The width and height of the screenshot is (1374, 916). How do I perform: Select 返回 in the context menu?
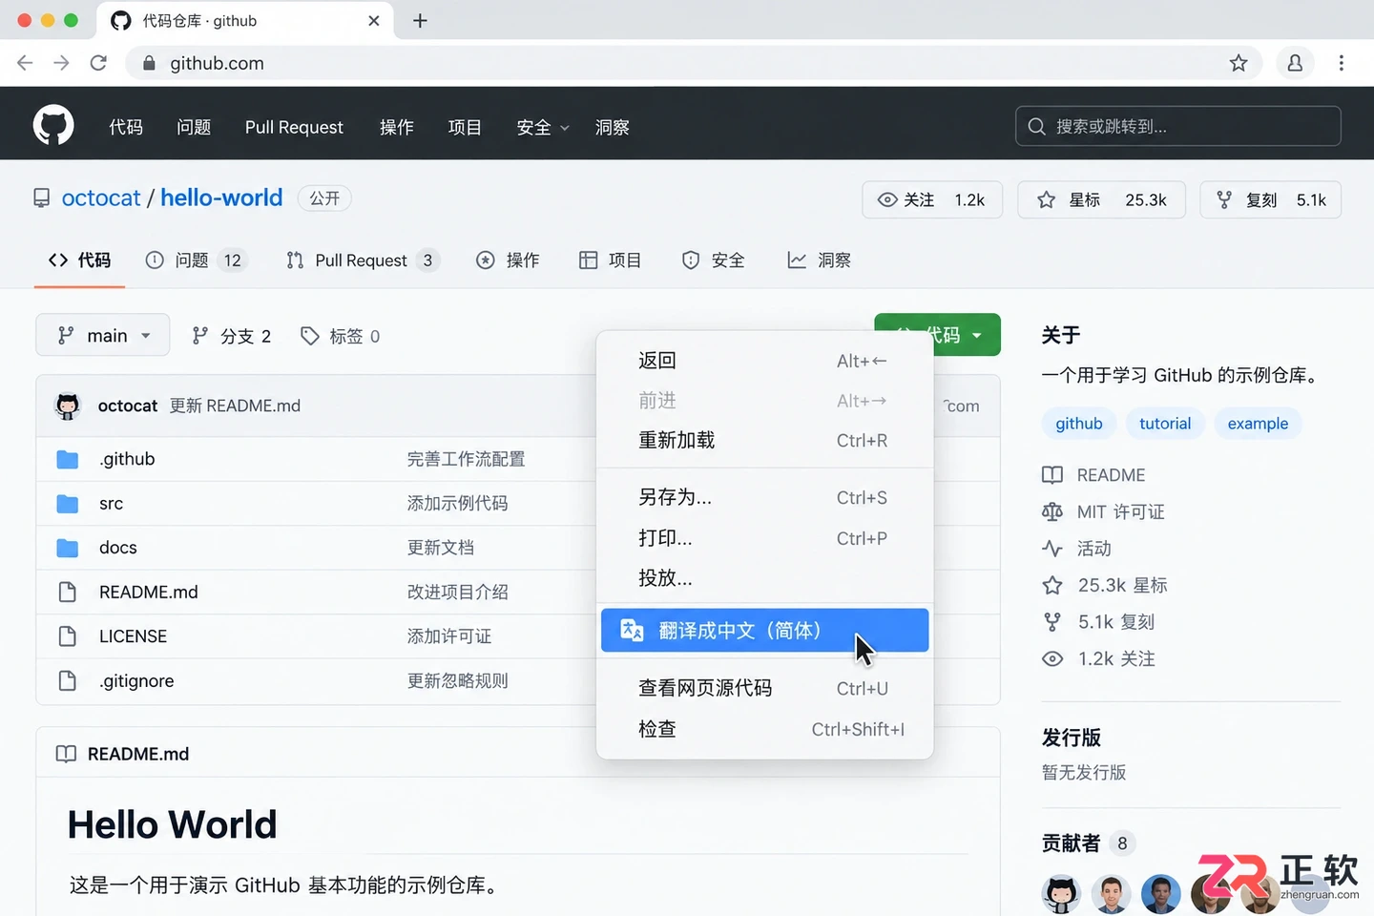click(x=764, y=361)
